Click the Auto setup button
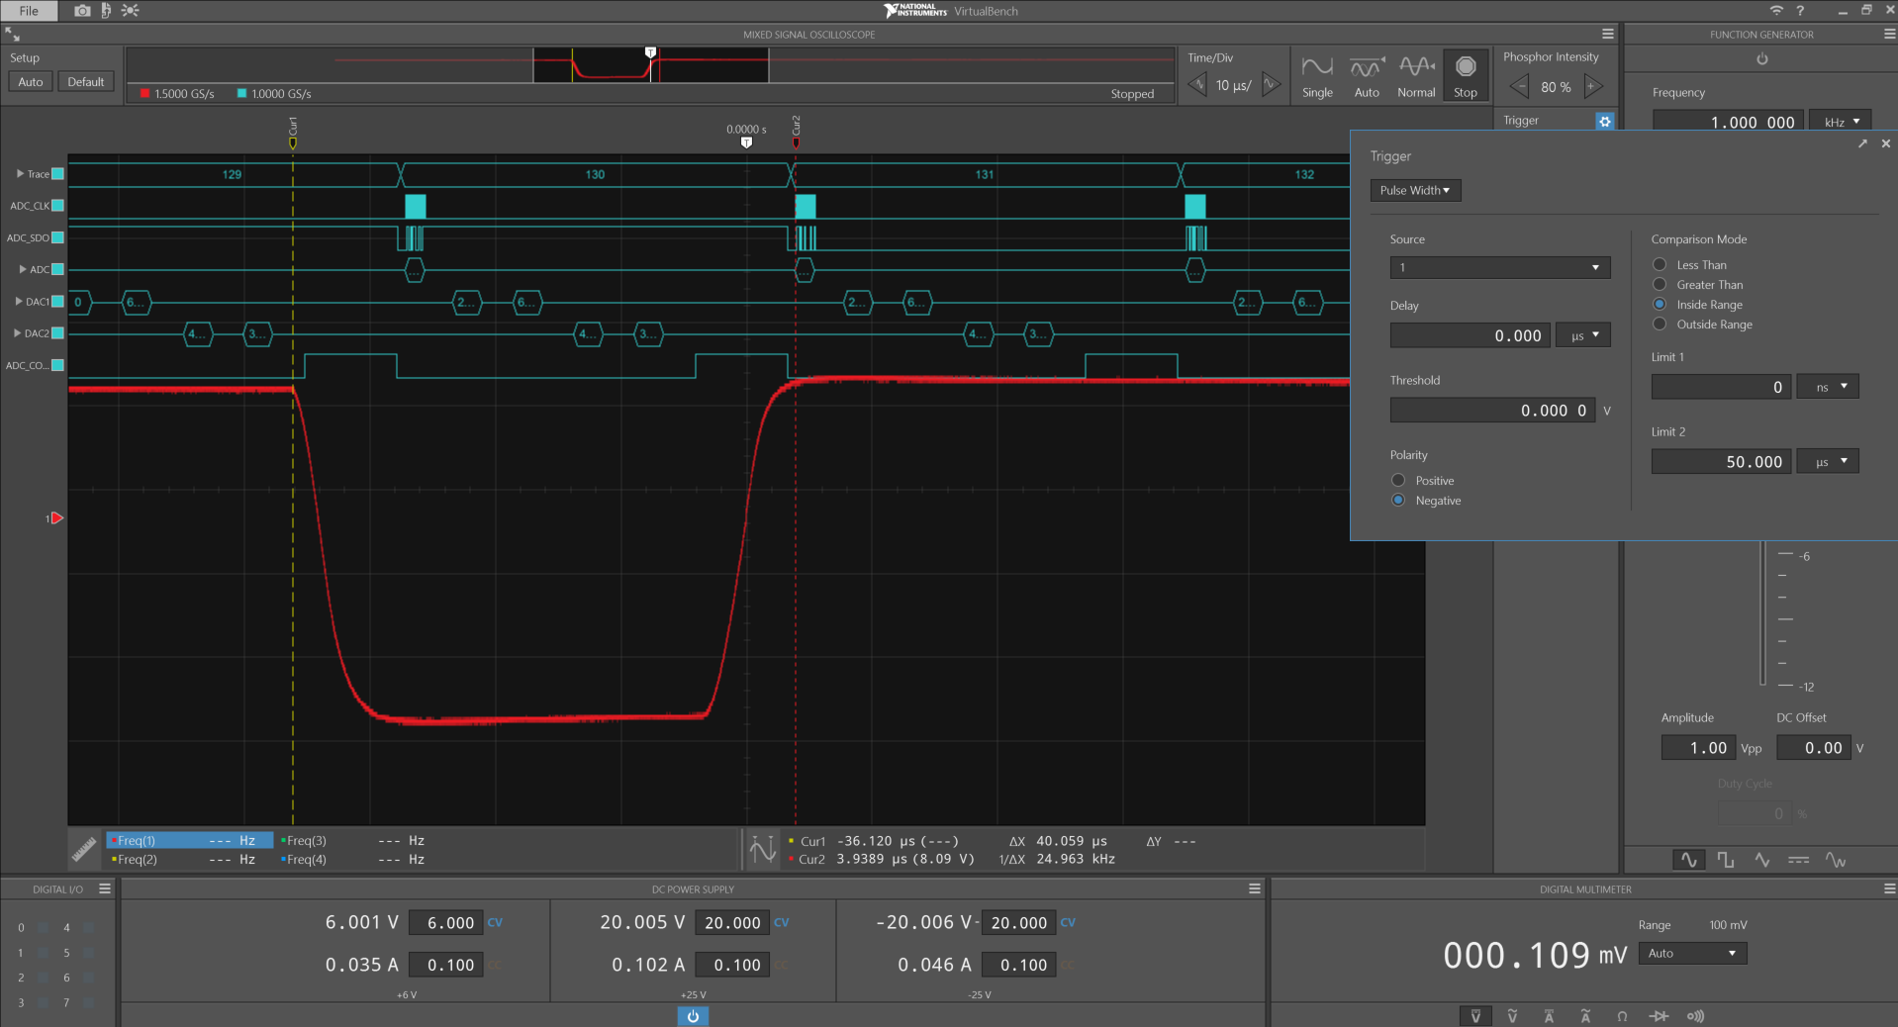1898x1027 pixels. (x=31, y=82)
